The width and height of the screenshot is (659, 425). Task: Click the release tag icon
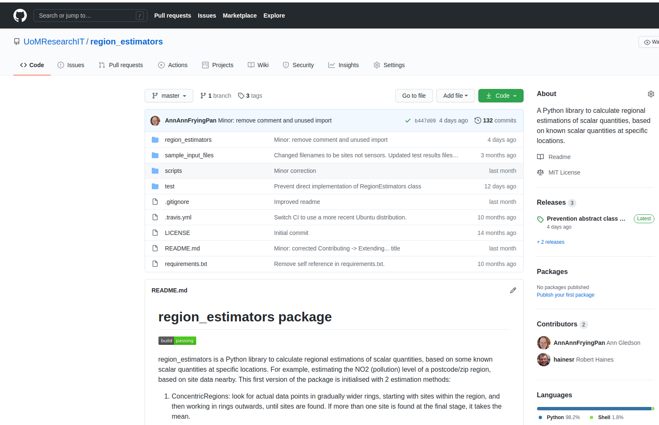540,219
